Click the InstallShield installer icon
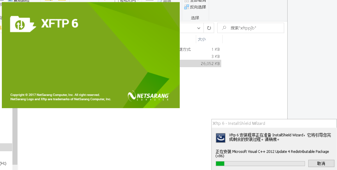 [x=221, y=138]
